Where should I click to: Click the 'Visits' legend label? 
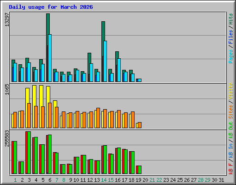pos(231,91)
